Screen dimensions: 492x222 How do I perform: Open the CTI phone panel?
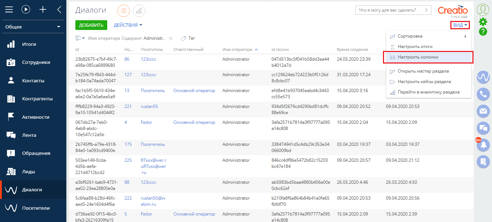(483, 95)
